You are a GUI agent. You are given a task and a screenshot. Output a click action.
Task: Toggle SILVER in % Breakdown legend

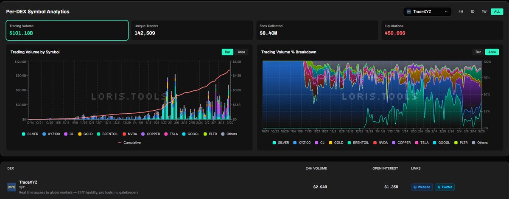pos(280,143)
